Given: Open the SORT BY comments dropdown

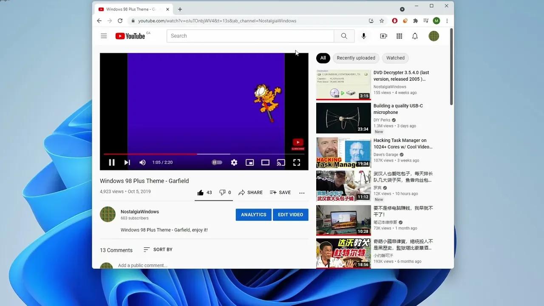Looking at the screenshot, I should pos(158,249).
